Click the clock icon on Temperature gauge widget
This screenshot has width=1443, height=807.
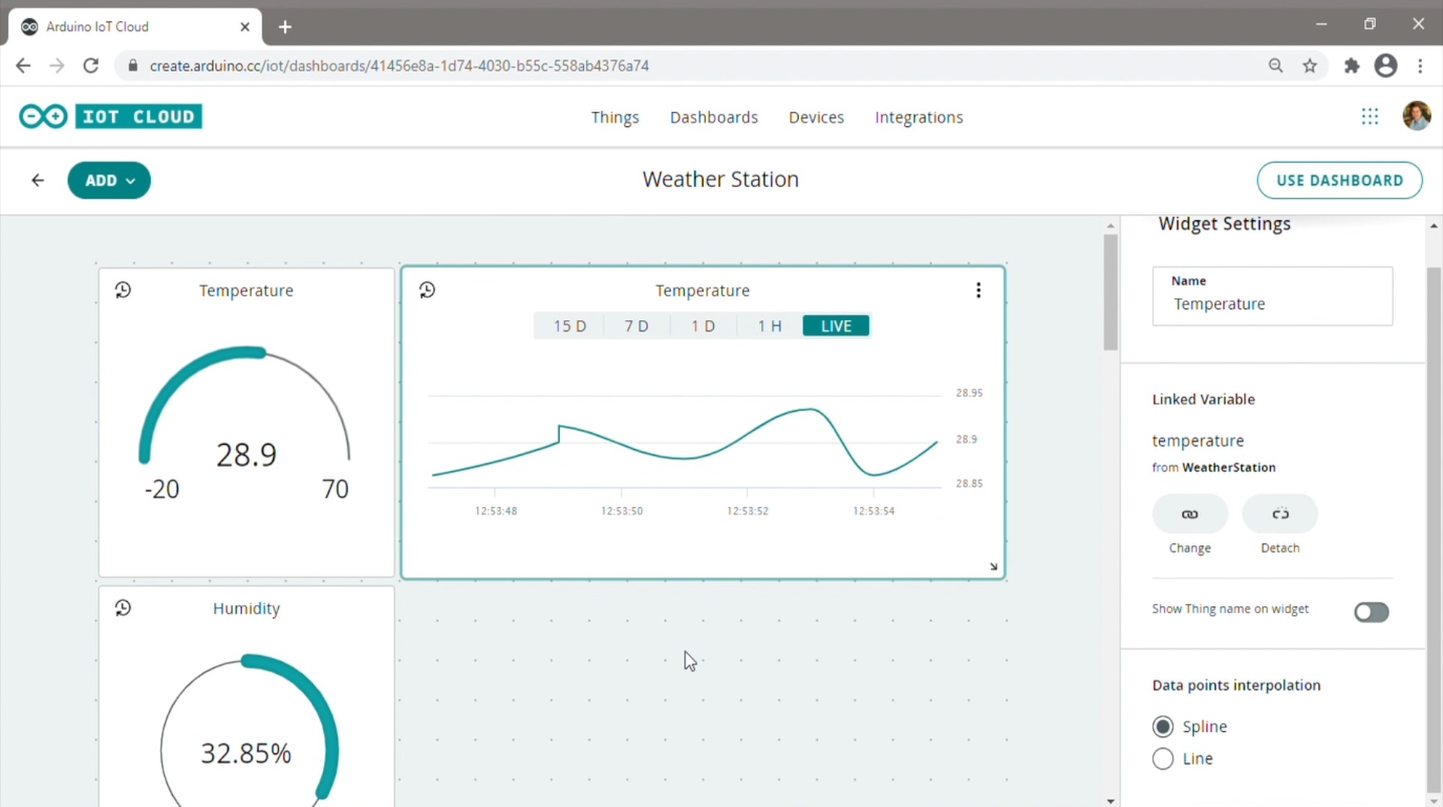[x=123, y=290]
